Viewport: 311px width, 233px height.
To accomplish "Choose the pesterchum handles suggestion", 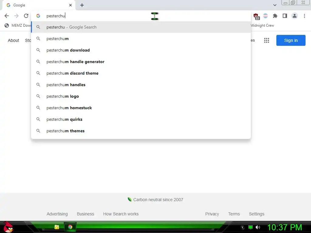I will pyautogui.click(x=141, y=85).
